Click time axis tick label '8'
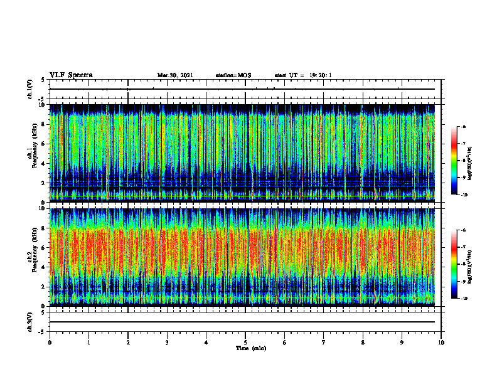 tap(363, 343)
